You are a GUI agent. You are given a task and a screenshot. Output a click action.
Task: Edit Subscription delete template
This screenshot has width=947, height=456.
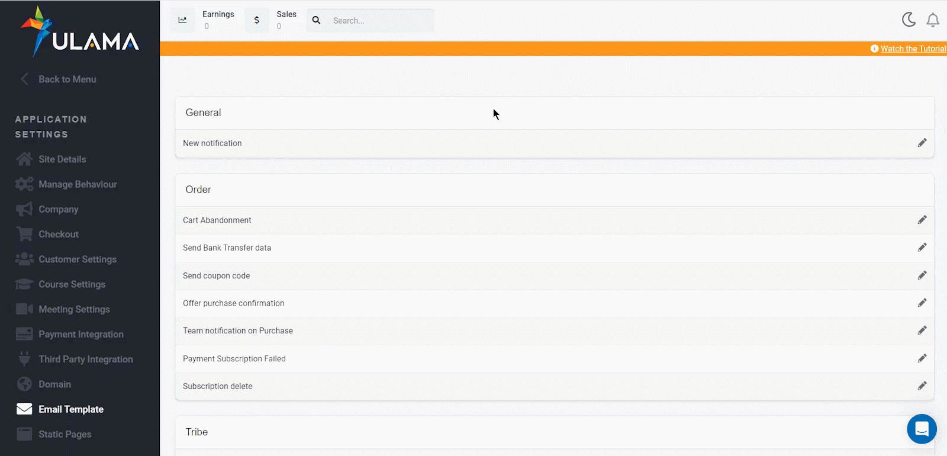coord(922,386)
